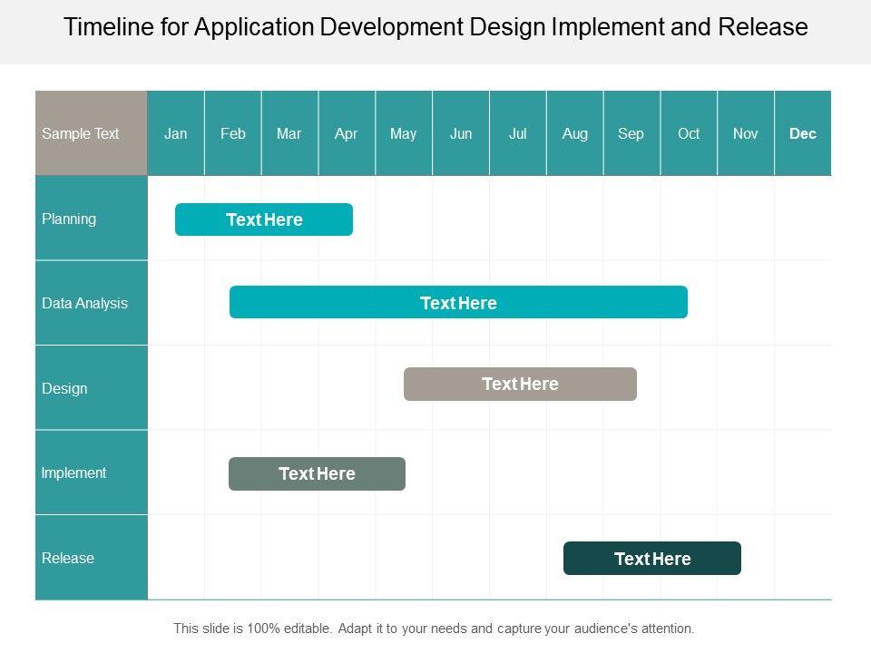Click the bold Dec month header

(x=803, y=133)
